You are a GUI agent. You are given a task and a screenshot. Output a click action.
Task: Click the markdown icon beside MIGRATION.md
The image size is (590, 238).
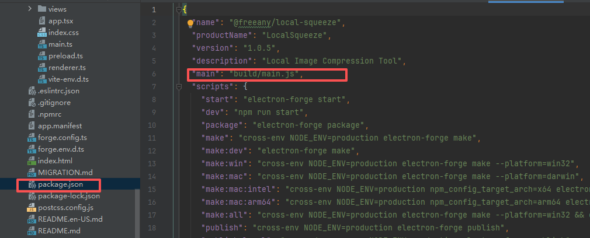[32, 173]
